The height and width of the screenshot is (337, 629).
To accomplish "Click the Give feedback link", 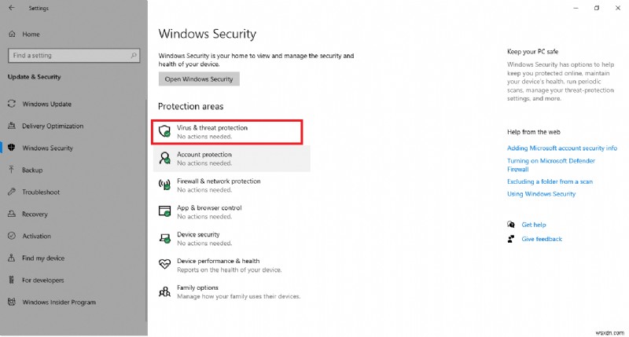I will pos(542,239).
